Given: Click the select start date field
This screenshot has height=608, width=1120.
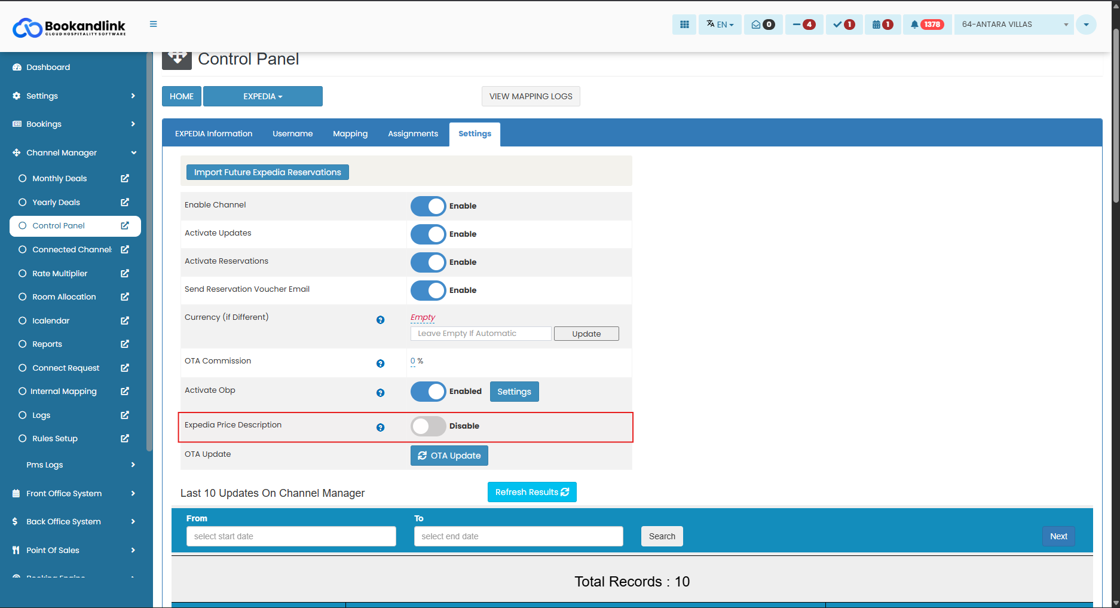Looking at the screenshot, I should pos(291,536).
